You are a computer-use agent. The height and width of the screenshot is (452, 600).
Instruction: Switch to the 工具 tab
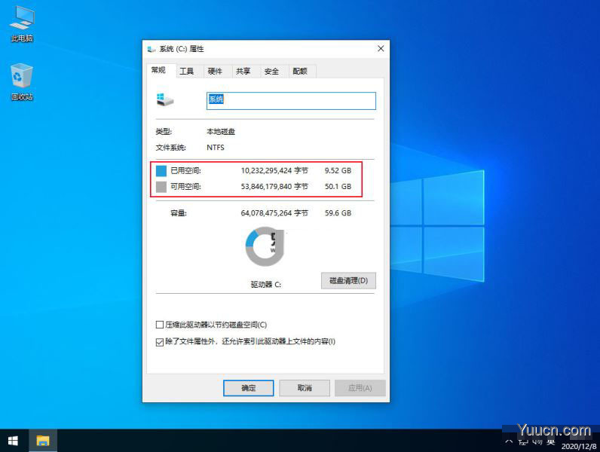pos(187,71)
